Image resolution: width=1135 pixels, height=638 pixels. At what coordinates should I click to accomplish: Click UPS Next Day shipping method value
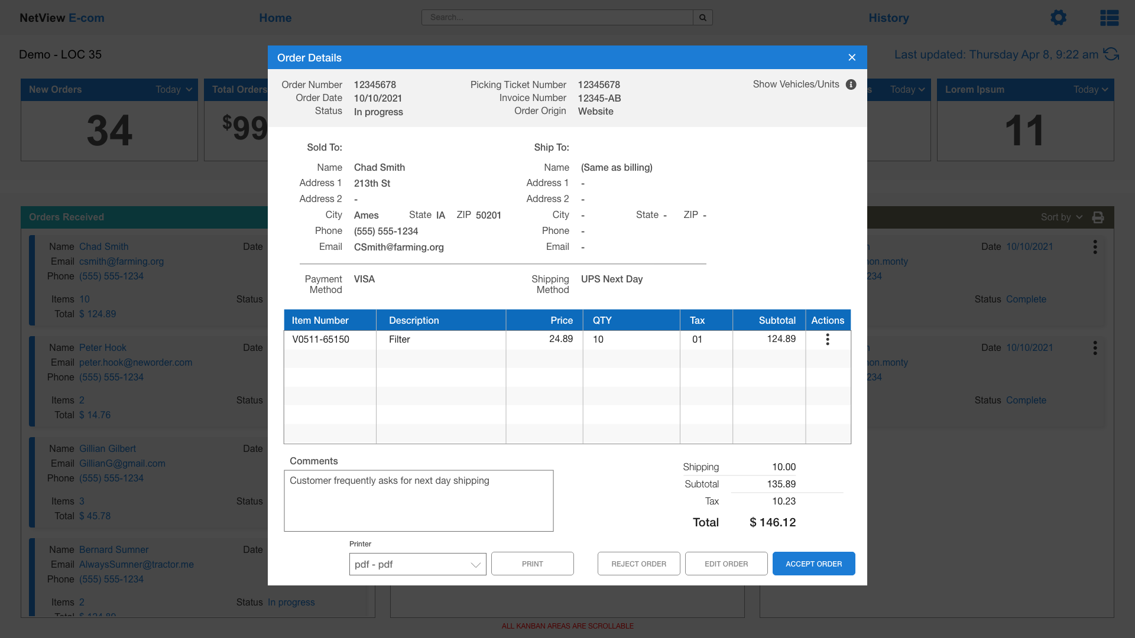(611, 279)
